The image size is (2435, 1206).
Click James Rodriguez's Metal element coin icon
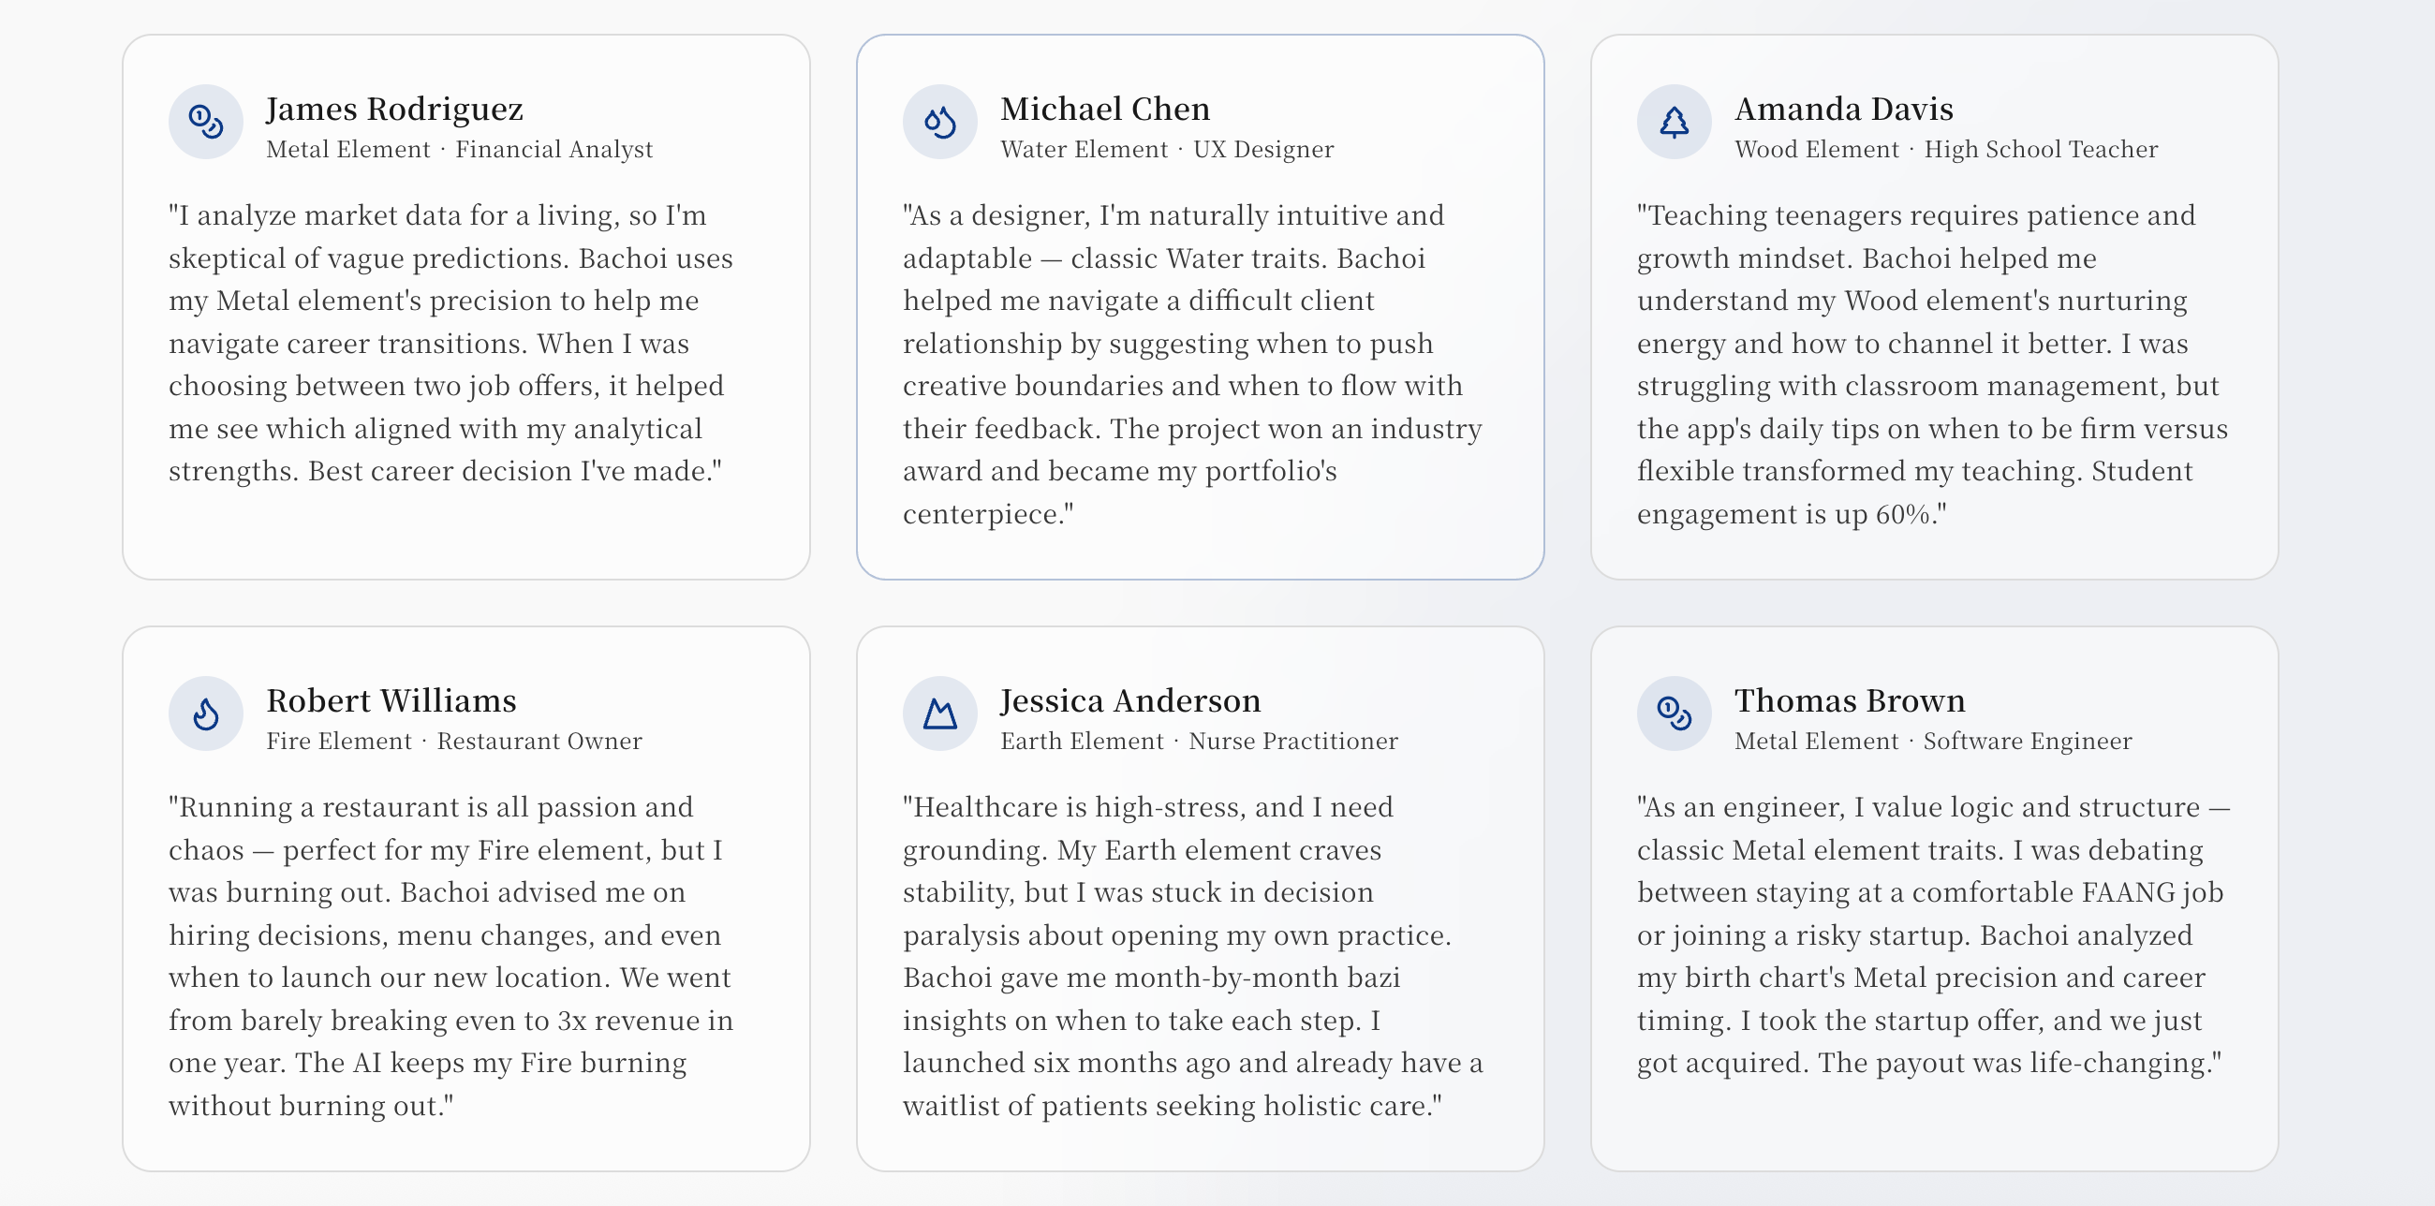(x=205, y=122)
